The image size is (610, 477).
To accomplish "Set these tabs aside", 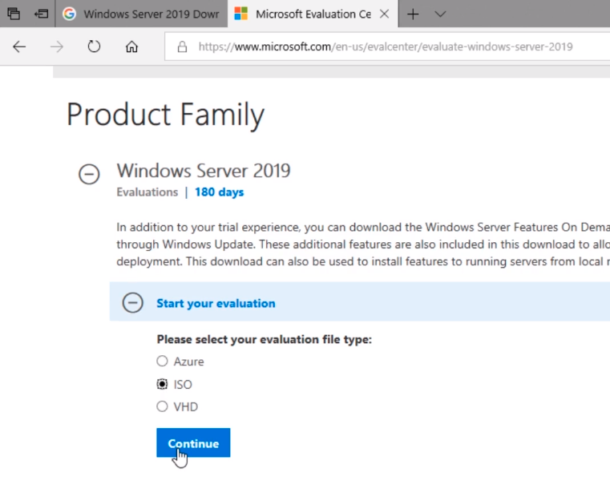I will [41, 14].
